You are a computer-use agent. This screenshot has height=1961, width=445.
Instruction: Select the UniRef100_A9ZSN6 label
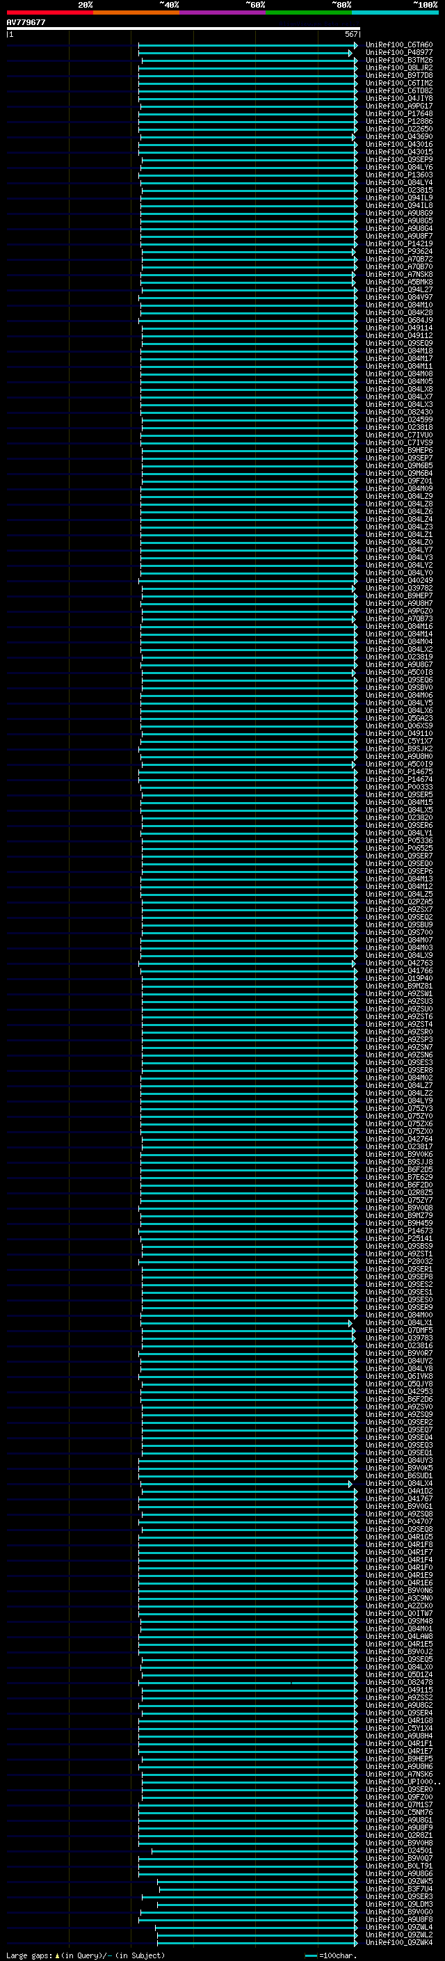(398, 1055)
